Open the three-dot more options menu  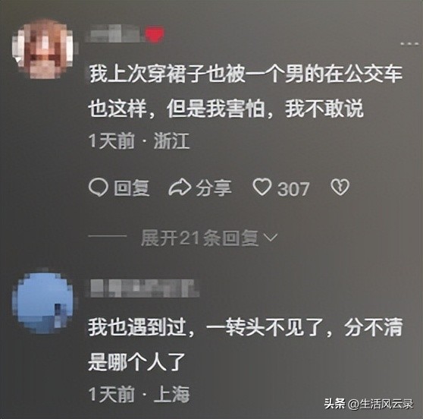click(409, 44)
